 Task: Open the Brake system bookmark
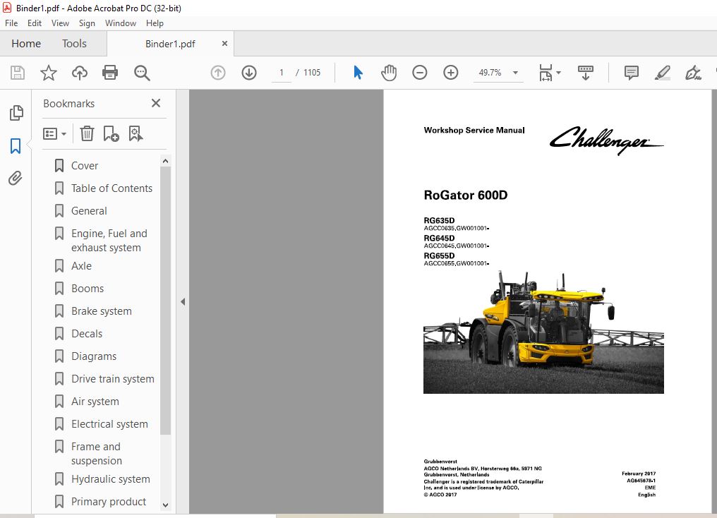101,311
